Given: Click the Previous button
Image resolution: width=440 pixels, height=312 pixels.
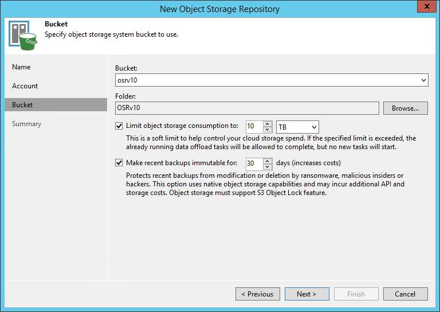Looking at the screenshot, I should 257,294.
